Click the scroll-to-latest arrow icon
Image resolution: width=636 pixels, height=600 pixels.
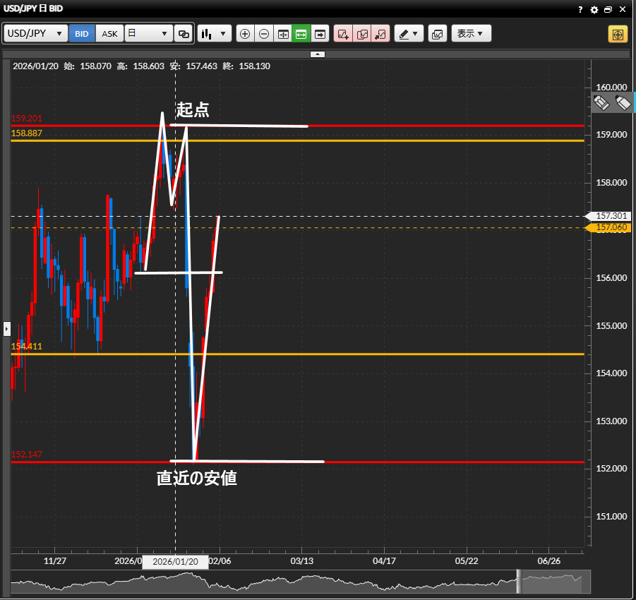coord(320,34)
